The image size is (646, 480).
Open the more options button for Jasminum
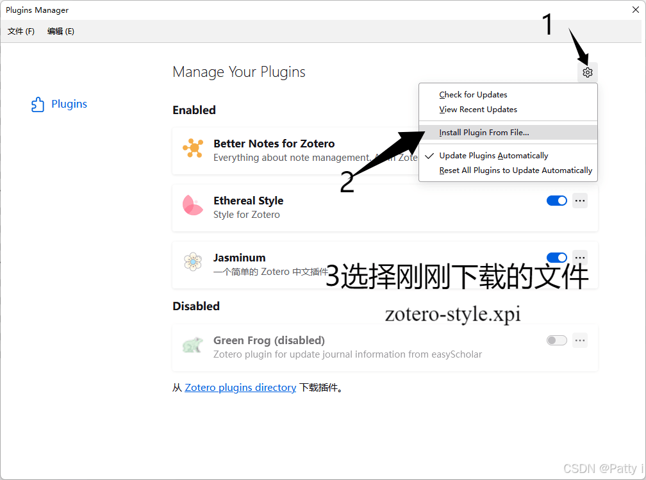point(579,258)
